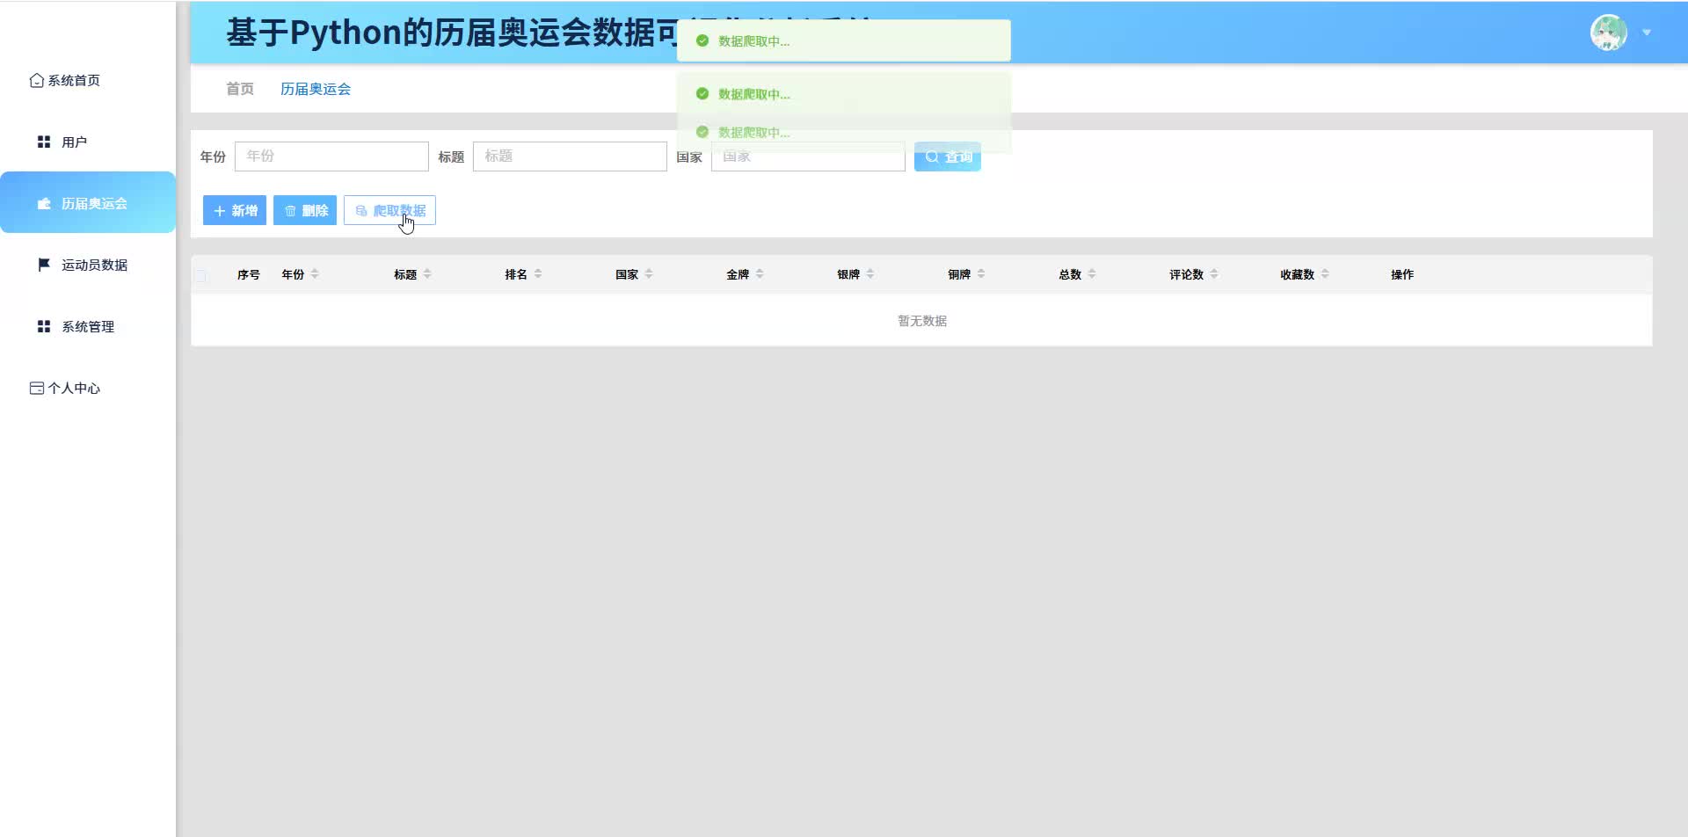This screenshot has width=1688, height=837.
Task: Expand the avatar dropdown arrow
Action: click(x=1647, y=33)
